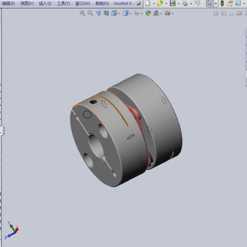The height and width of the screenshot is (247, 247).
Task: Open the KeyShot 5 menu
Action: click(x=123, y=3)
